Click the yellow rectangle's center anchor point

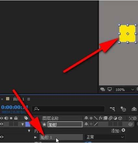pos(128,34)
